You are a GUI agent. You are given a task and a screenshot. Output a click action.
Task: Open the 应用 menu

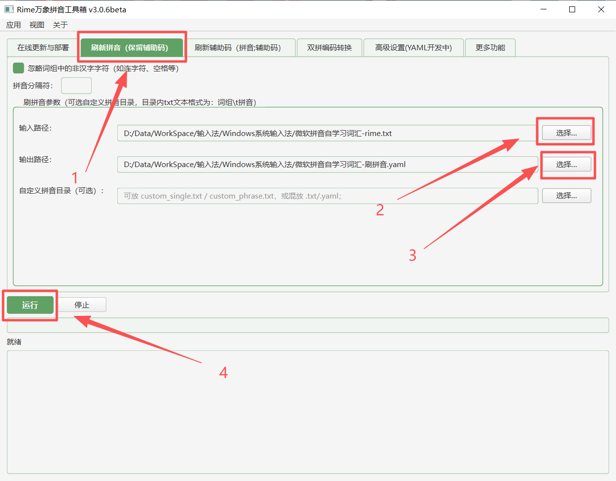tap(14, 25)
